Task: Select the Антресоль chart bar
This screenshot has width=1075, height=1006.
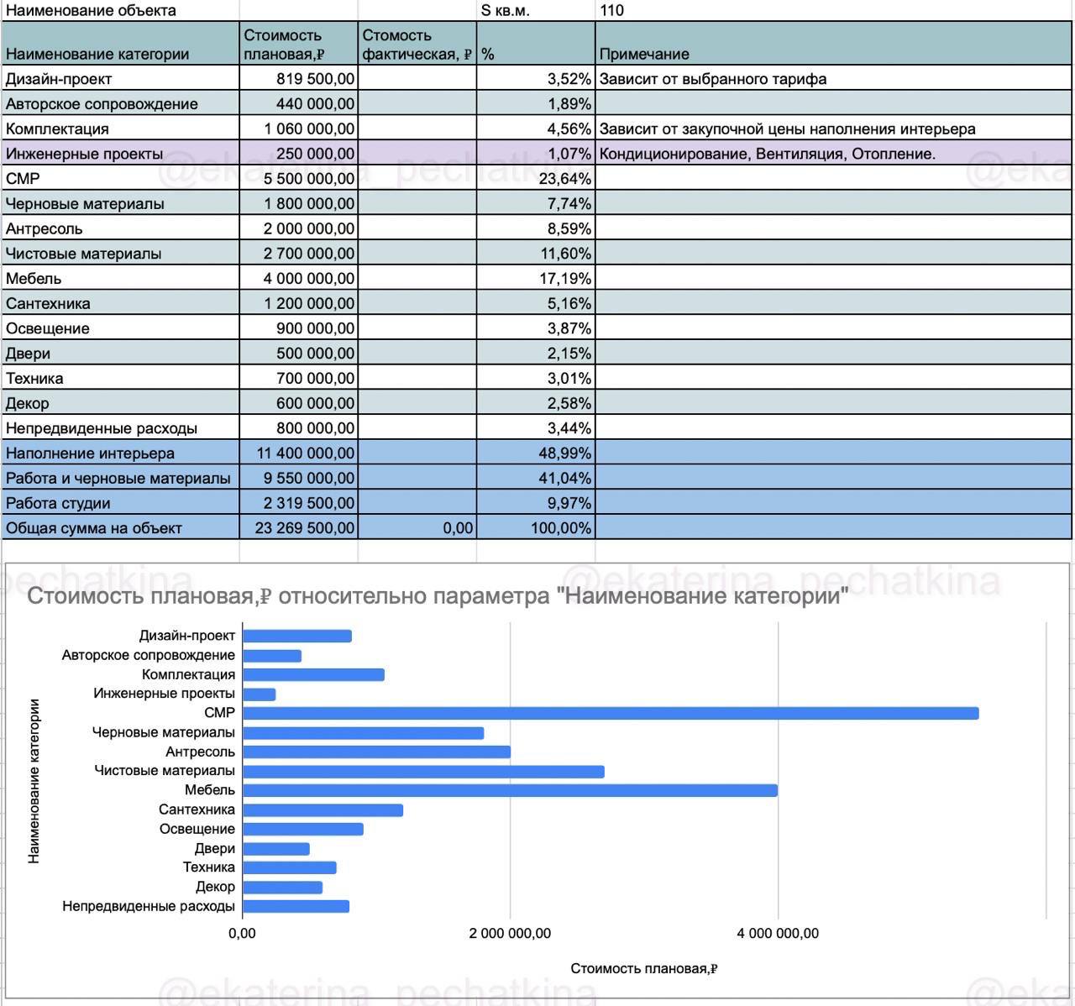Action: coord(376,752)
